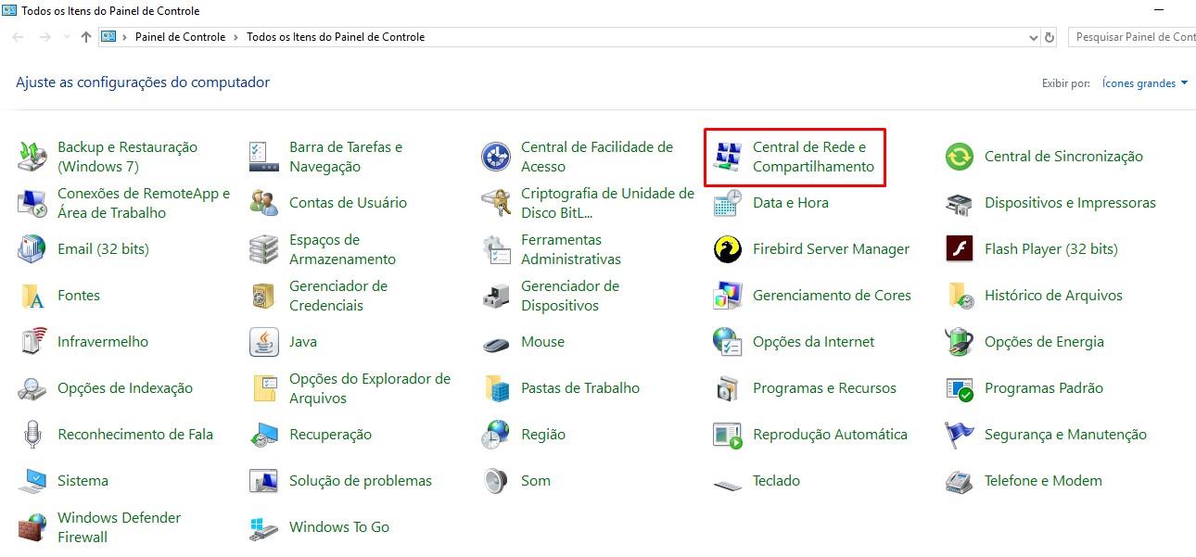Click Central de Rede e Compartilhamento icon
1196x557 pixels.
(x=728, y=157)
